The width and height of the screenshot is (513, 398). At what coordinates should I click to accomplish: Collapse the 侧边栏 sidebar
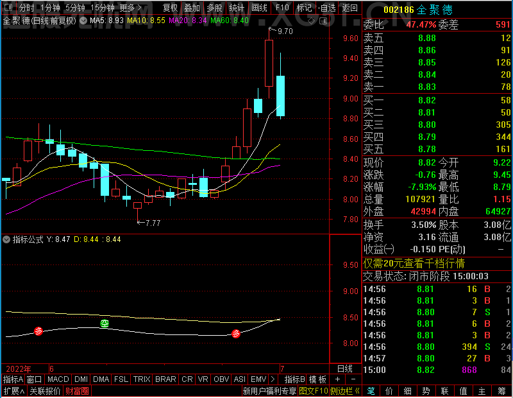click(344, 391)
